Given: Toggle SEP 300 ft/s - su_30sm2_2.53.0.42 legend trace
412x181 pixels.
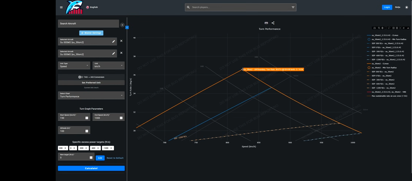Looking at the screenshot, I should [x=385, y=43].
